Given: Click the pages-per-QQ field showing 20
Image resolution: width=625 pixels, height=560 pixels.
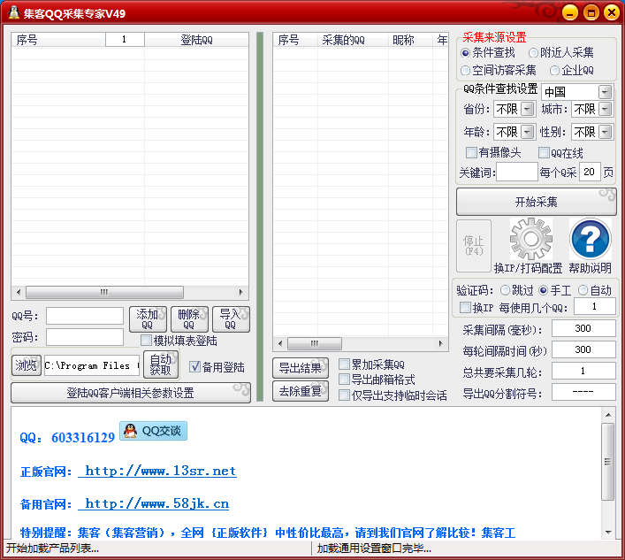Looking at the screenshot, I should 590,172.
